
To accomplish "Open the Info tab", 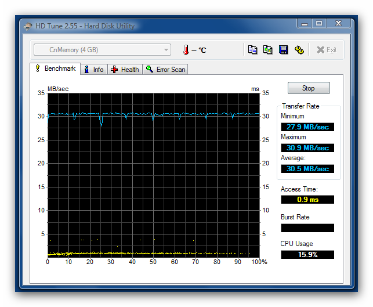I will pyautogui.click(x=94, y=70).
